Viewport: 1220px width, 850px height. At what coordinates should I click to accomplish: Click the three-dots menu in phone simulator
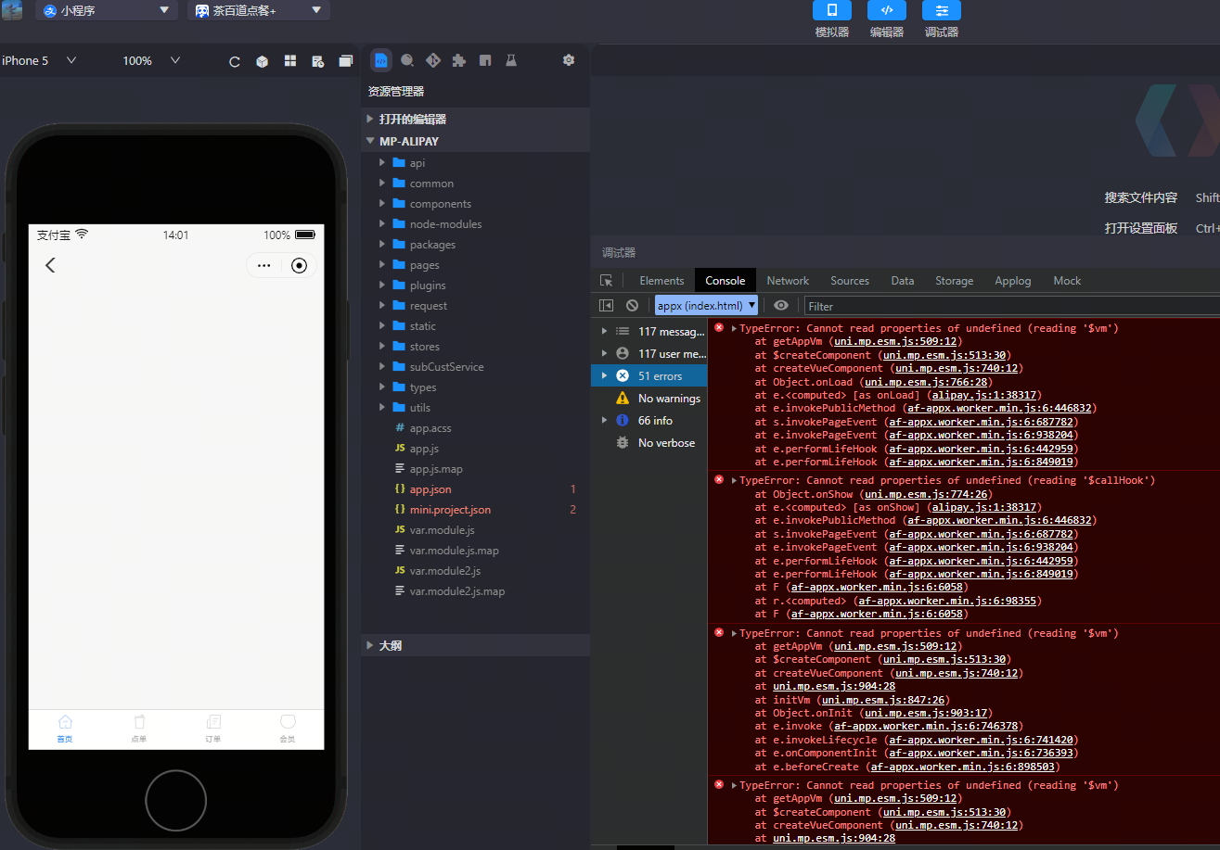pos(264,265)
